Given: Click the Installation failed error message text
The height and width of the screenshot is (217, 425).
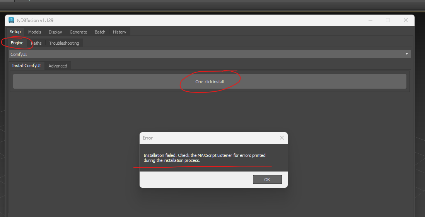Looking at the screenshot, I should point(204,158).
